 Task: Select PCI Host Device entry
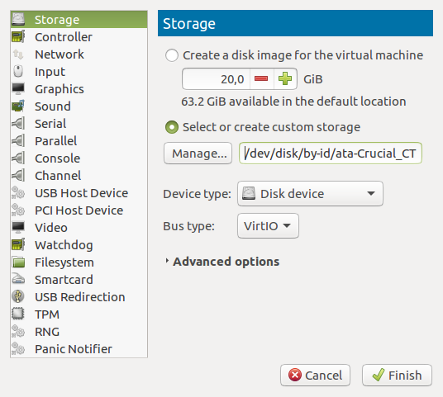[79, 210]
